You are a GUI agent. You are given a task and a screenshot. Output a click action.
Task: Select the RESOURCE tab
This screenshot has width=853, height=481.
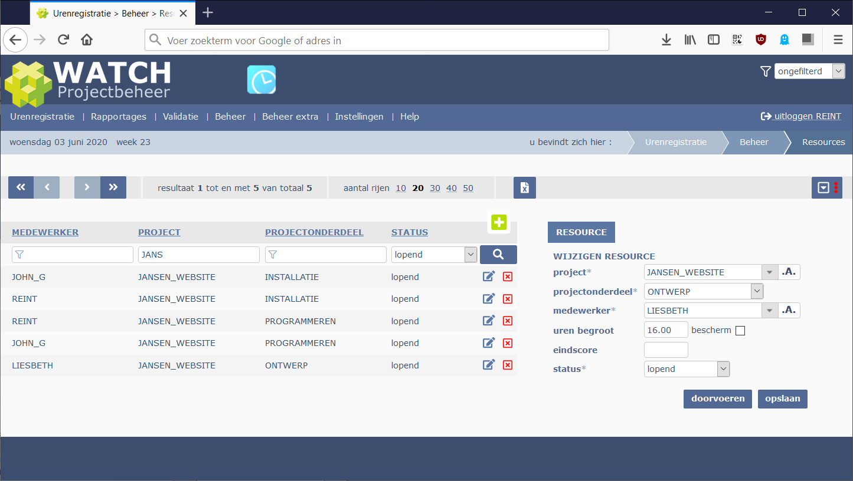click(581, 232)
